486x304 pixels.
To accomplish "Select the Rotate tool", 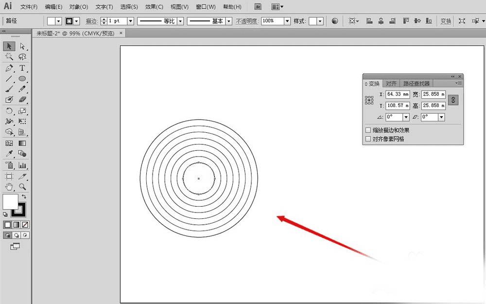I will (9, 111).
